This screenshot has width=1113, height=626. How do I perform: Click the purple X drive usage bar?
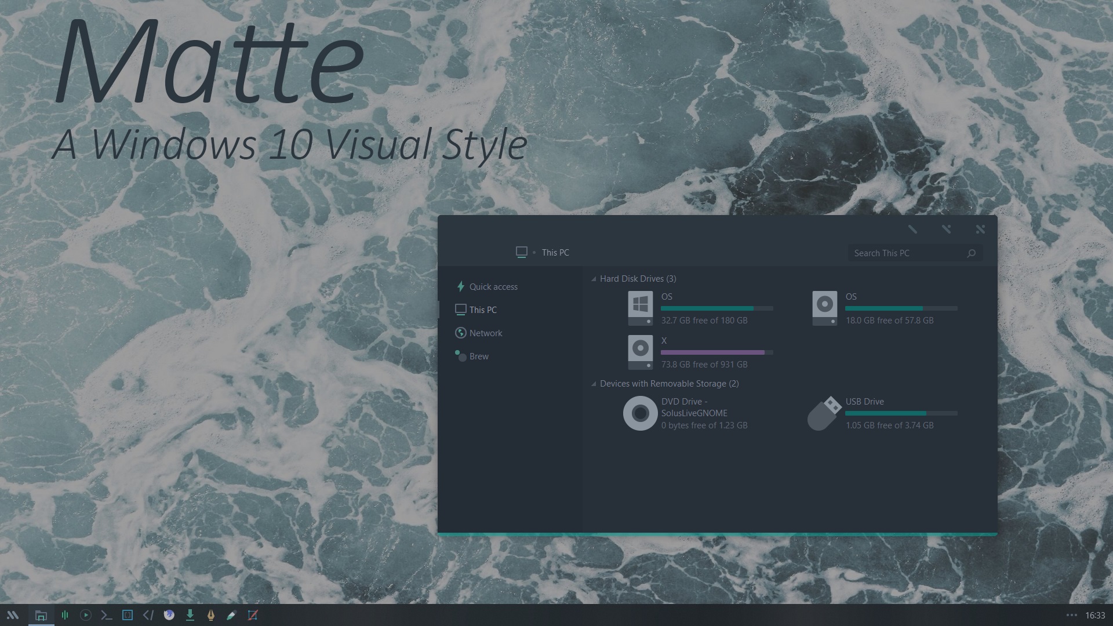pyautogui.click(x=716, y=352)
